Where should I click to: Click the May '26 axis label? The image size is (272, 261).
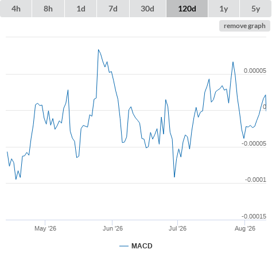tap(45, 228)
